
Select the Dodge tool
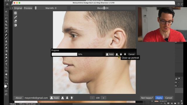[6, 58]
